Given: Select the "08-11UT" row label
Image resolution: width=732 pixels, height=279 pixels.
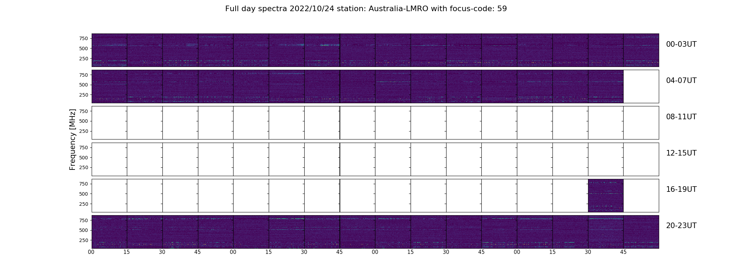Looking at the screenshot, I should 681,117.
